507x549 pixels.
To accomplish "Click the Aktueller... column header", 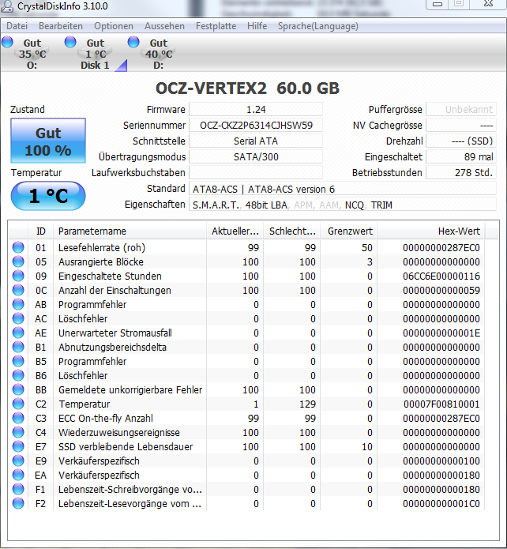I will coord(235,231).
